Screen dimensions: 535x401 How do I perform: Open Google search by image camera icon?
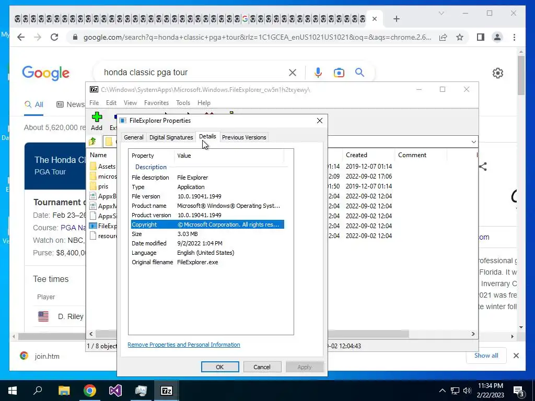339,73
